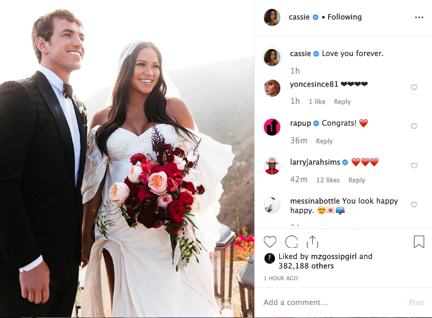The height and width of the screenshot is (318, 432).
Task: Open the comment bubble icon
Action: (x=291, y=242)
